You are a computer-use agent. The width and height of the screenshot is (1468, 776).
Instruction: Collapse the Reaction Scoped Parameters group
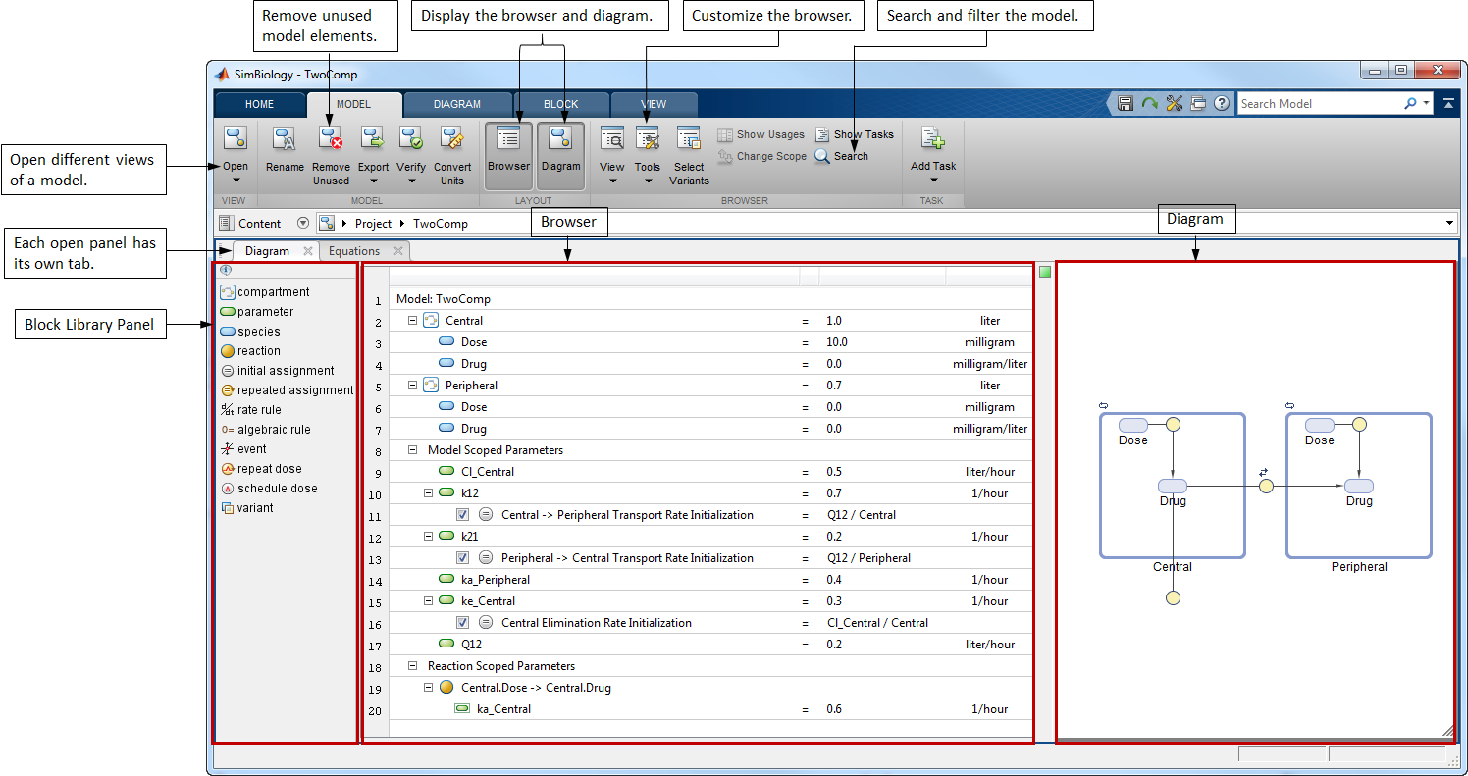click(x=413, y=666)
